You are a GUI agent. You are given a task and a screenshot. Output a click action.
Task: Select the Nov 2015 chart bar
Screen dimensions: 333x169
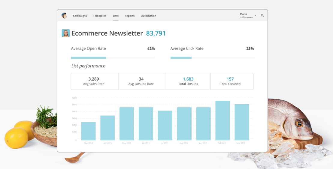pos(242,122)
